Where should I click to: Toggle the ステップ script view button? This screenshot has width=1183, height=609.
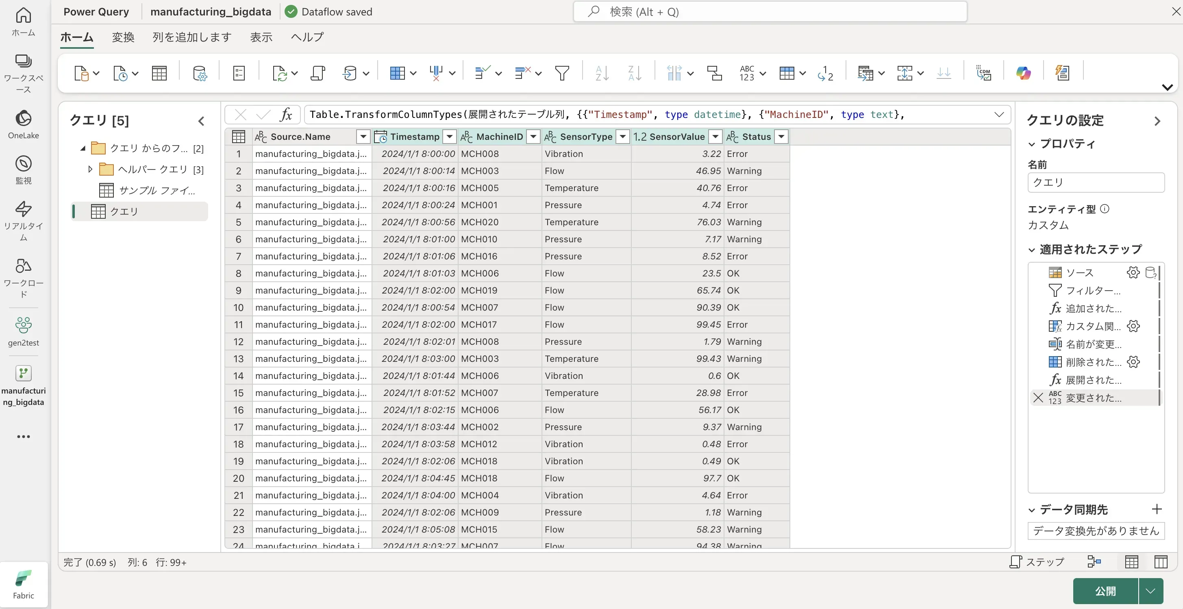(1037, 561)
